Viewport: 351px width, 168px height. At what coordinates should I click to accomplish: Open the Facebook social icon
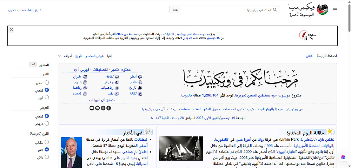click(x=108, y=108)
